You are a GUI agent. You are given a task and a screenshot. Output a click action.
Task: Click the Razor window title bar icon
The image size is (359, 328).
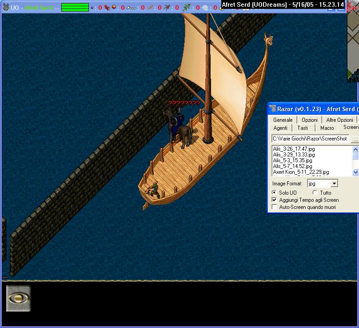point(272,108)
